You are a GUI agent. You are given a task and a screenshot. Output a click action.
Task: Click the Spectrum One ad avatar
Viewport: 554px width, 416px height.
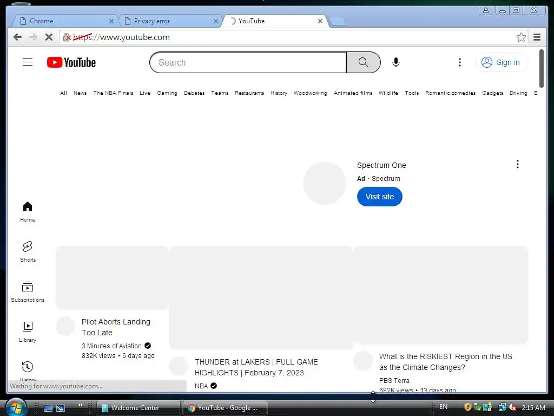coord(325,183)
